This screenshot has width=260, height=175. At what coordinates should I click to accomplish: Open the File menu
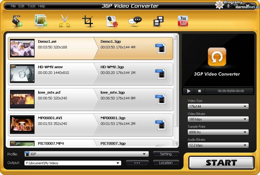pyautogui.click(x=13, y=6)
